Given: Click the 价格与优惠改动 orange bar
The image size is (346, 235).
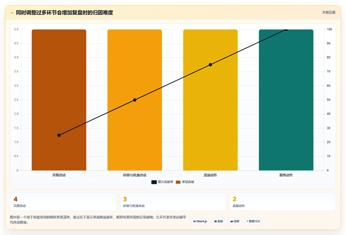Looking at the screenshot, I should (135, 100).
